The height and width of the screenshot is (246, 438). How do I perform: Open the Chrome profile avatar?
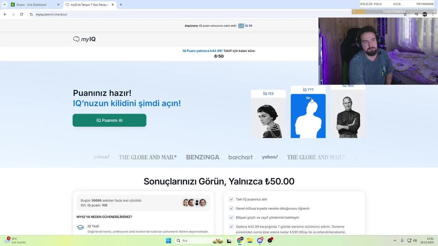pyautogui.click(x=425, y=14)
